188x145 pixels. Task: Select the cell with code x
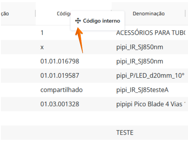42,47
